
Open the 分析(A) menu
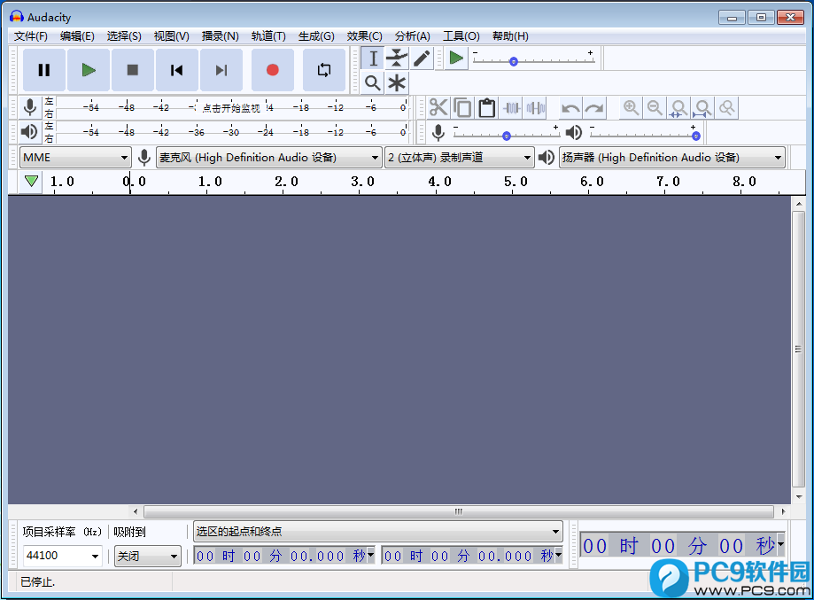click(x=412, y=35)
